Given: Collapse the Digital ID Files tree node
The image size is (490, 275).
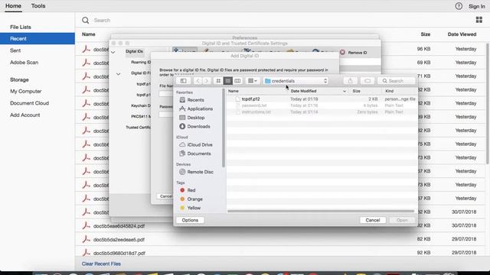Looking at the screenshot, I should coord(119,74).
